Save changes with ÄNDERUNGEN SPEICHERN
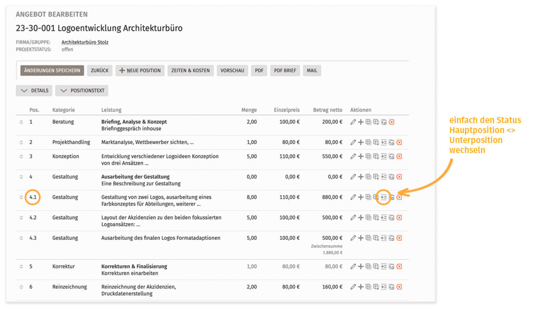 pyautogui.click(x=52, y=71)
